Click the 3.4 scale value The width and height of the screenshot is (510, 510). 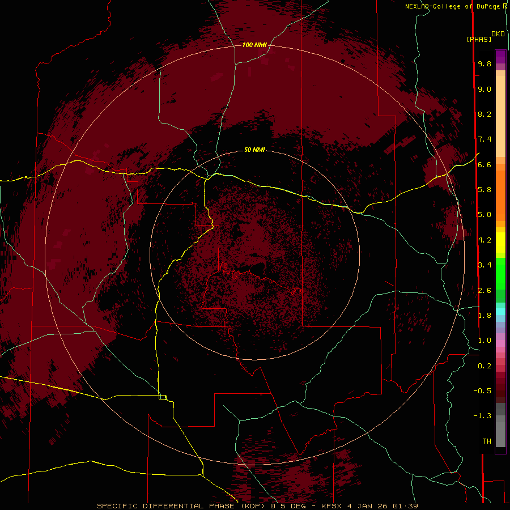coord(484,265)
